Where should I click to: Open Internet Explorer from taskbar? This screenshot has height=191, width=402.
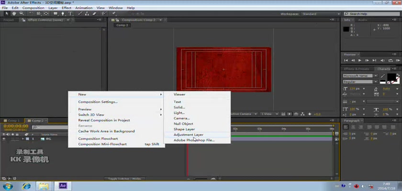point(26,186)
